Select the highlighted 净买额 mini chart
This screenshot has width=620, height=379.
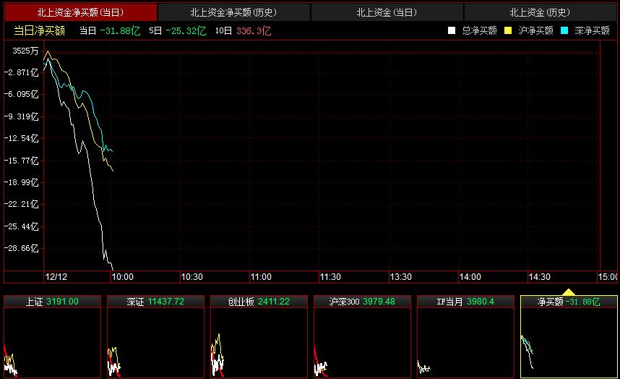(569, 336)
